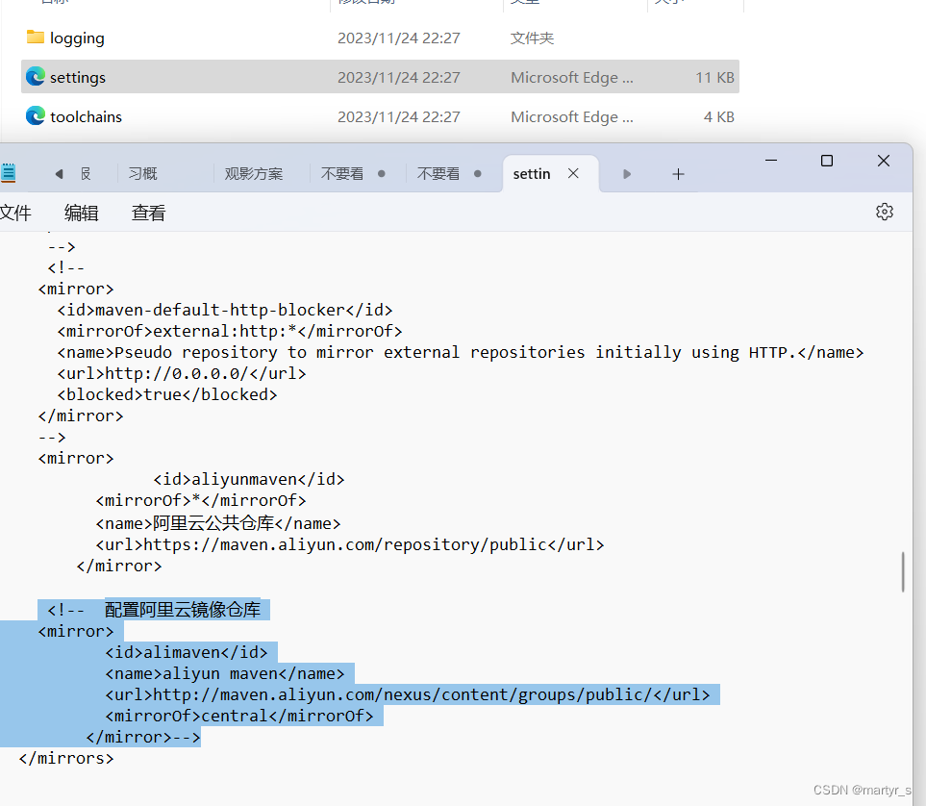
Task: Click settings file name in Explorer
Action: pos(77,77)
